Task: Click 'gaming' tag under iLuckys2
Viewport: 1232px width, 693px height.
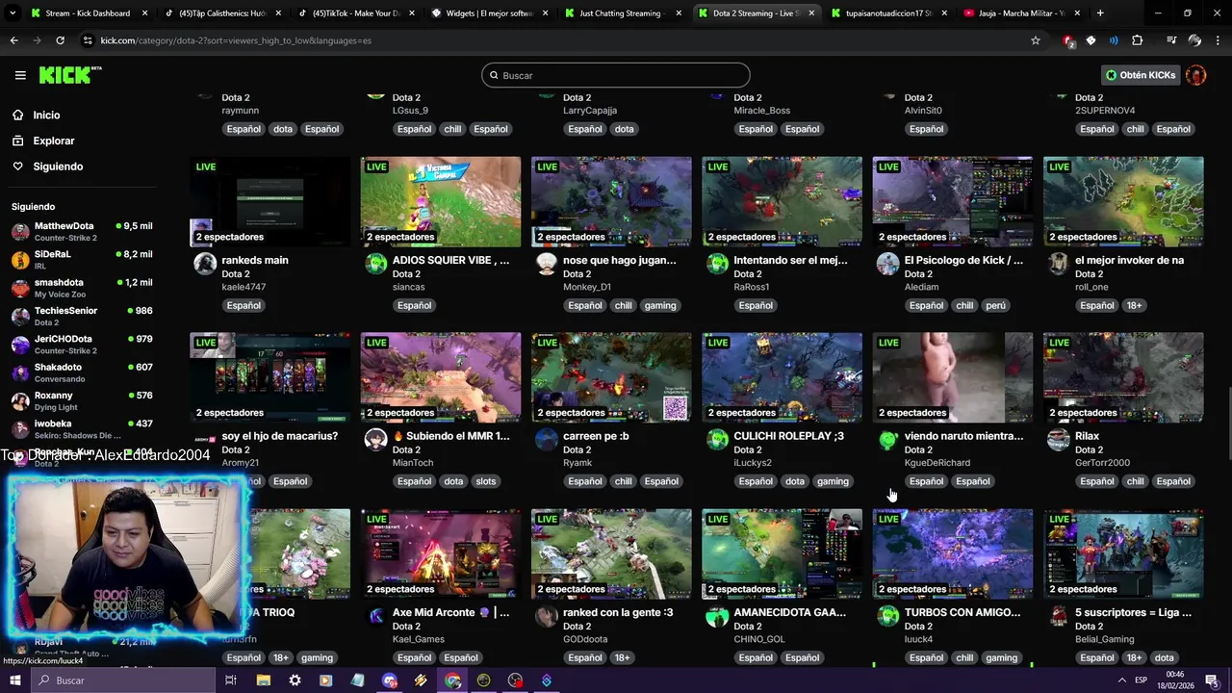Action: [833, 481]
